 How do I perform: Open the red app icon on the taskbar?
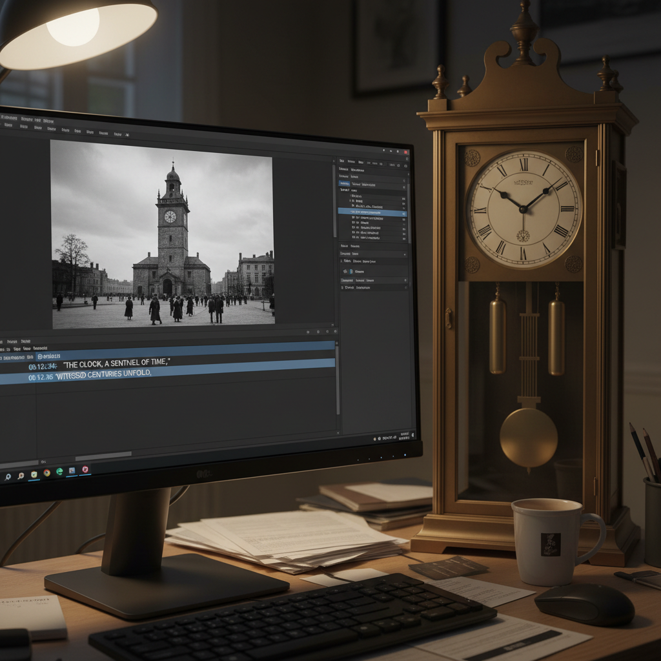tap(85, 469)
